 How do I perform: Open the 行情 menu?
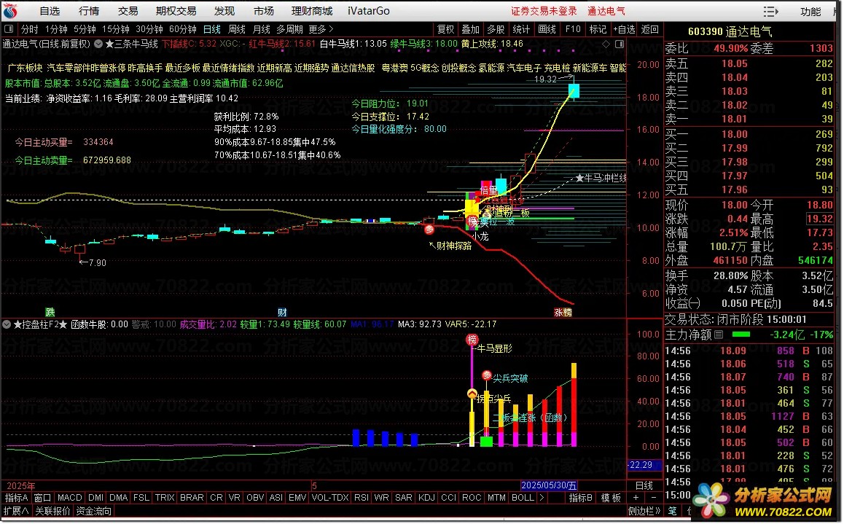pyautogui.click(x=89, y=11)
